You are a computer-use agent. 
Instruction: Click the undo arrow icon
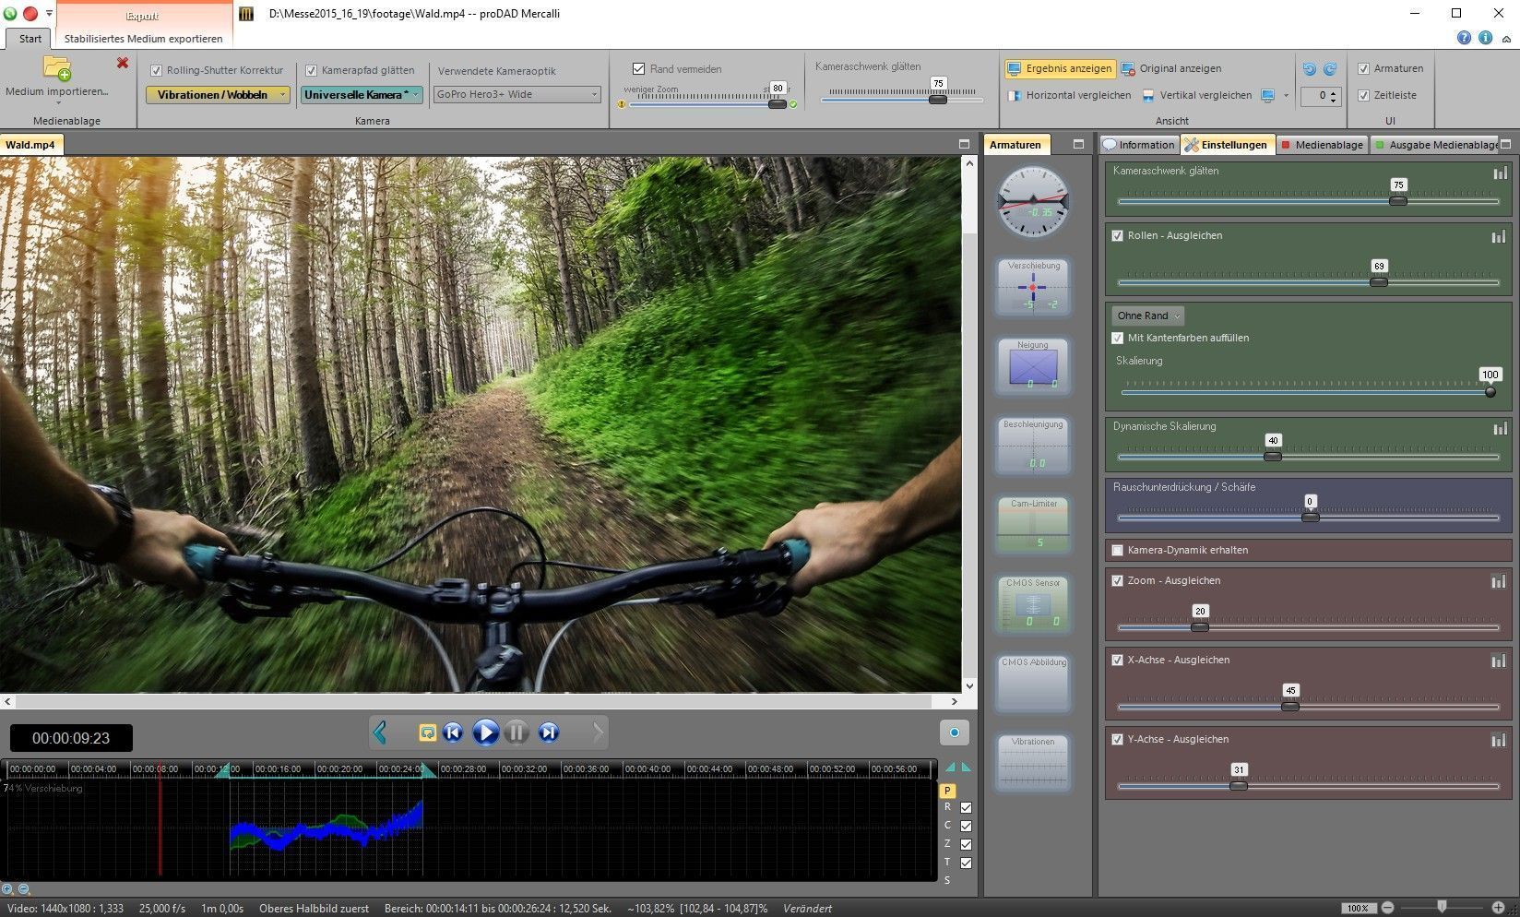[x=1309, y=69]
